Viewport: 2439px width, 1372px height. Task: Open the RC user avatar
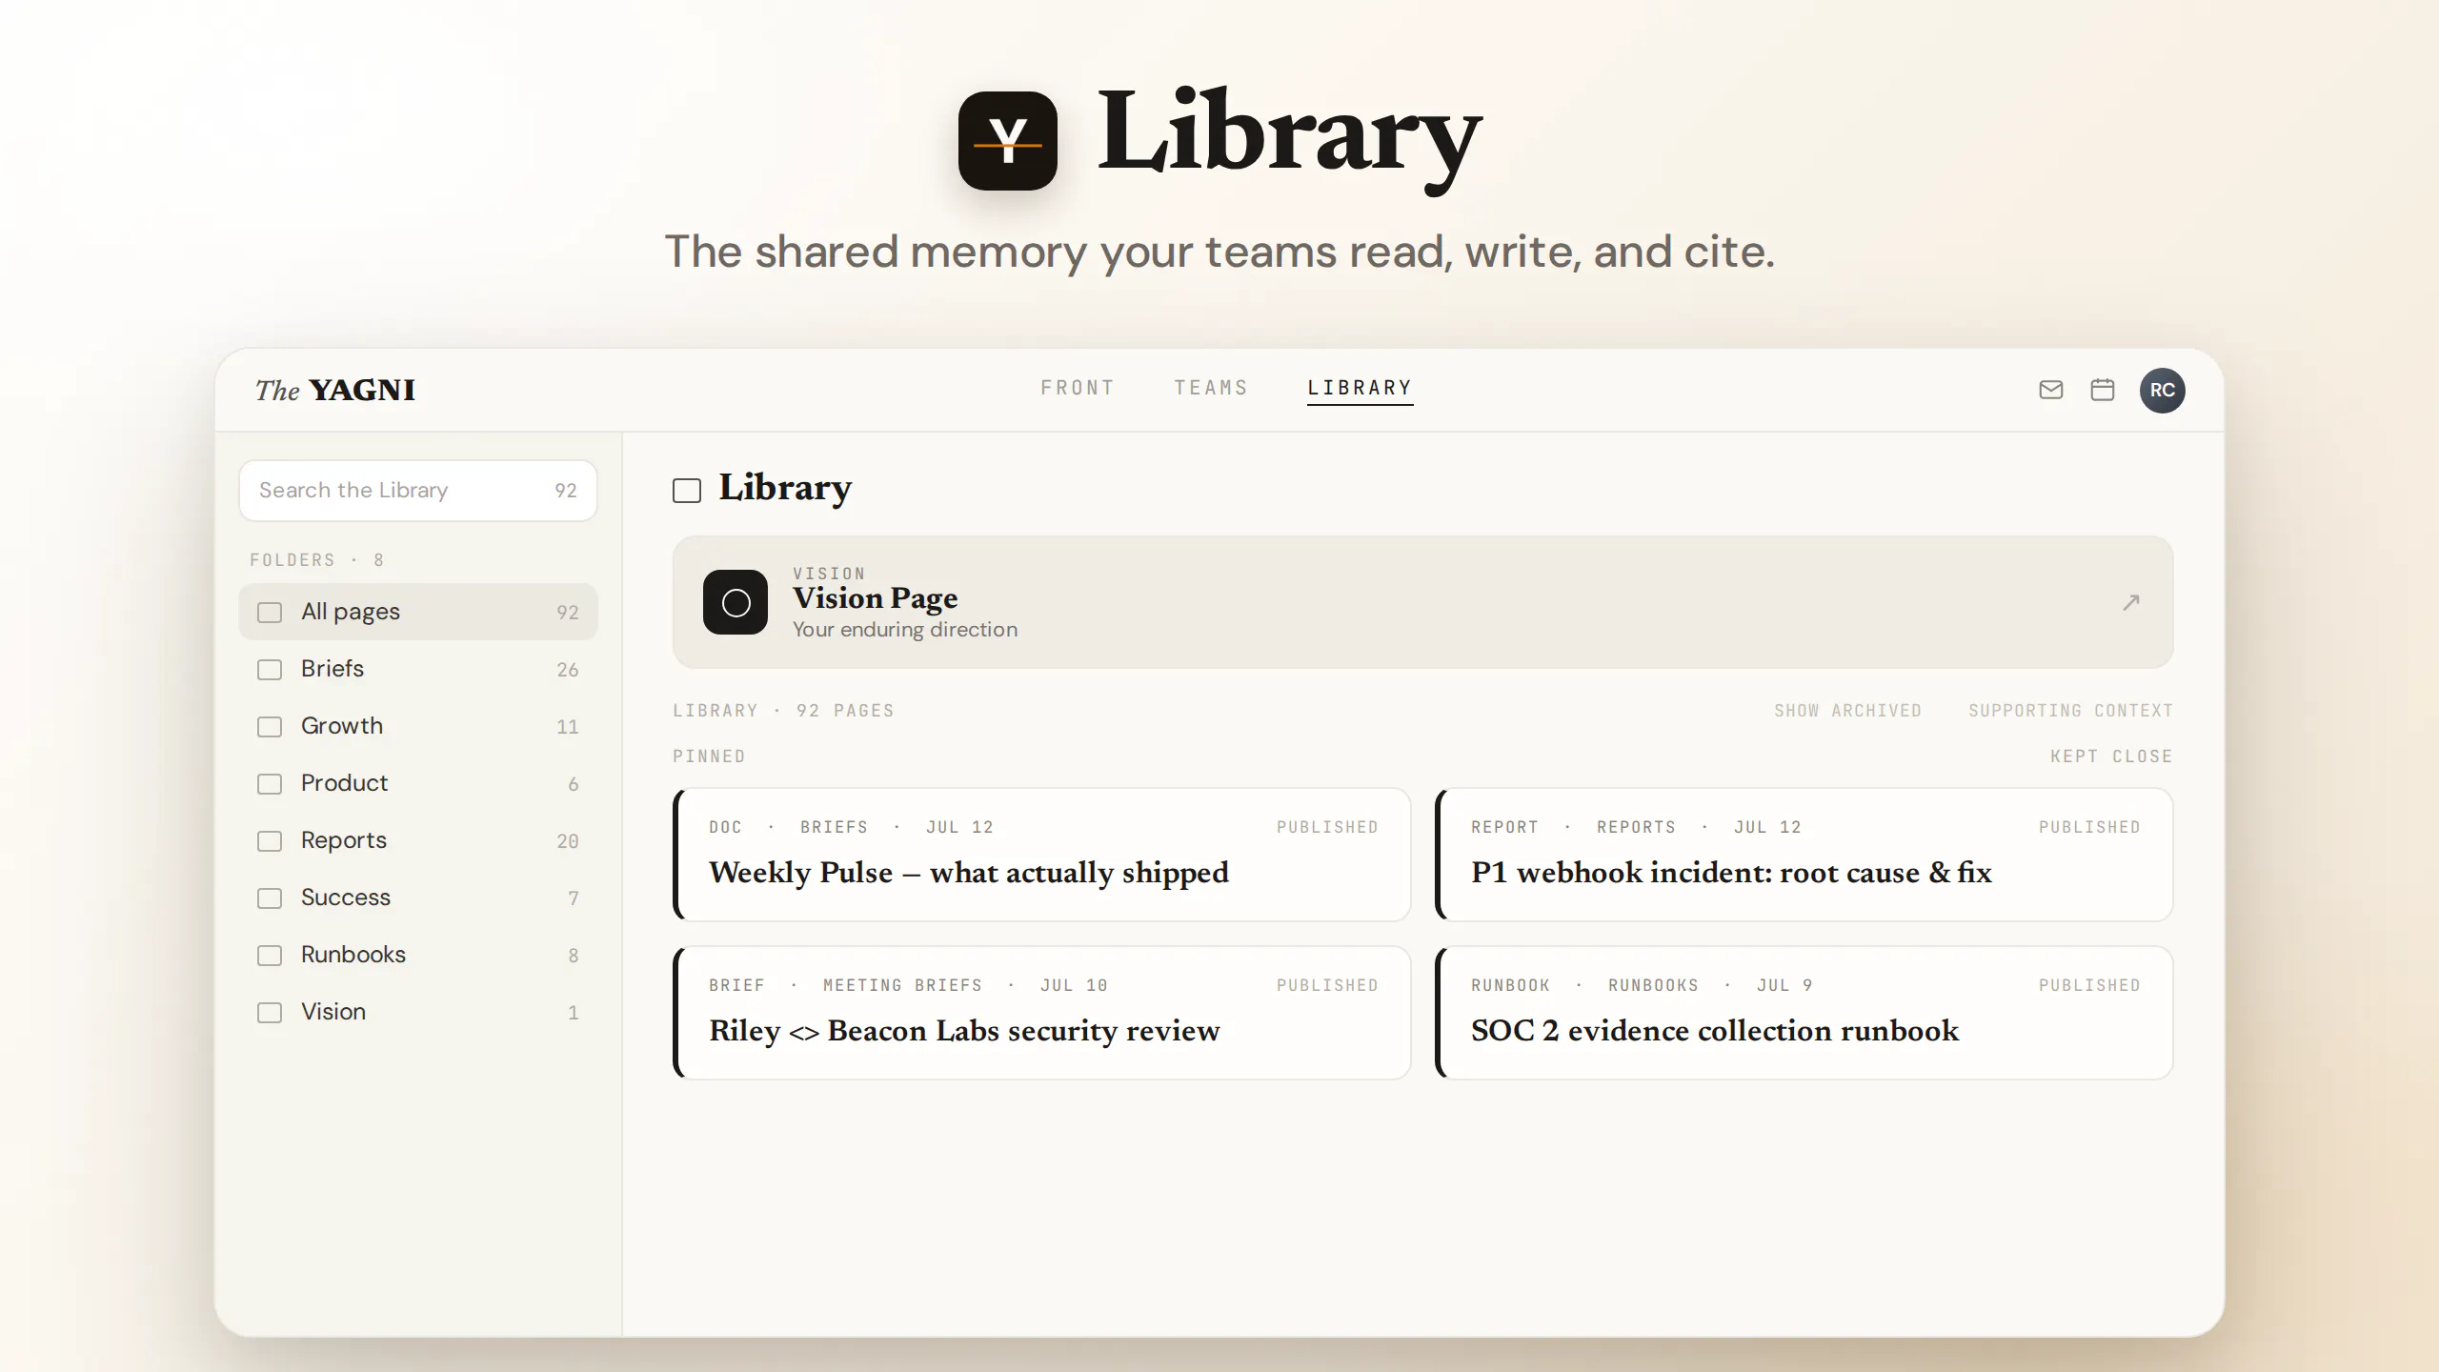click(x=2162, y=390)
